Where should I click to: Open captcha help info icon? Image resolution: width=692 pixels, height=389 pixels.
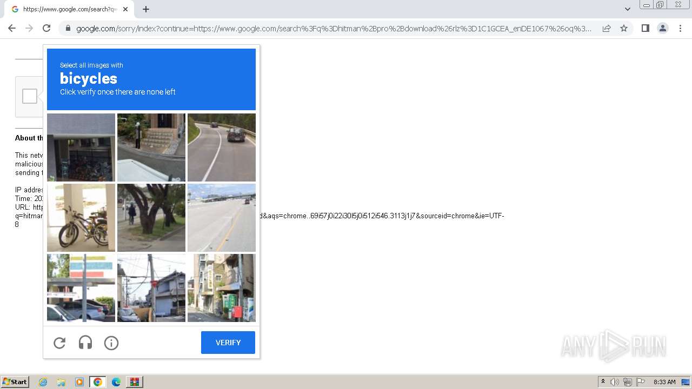[111, 343]
